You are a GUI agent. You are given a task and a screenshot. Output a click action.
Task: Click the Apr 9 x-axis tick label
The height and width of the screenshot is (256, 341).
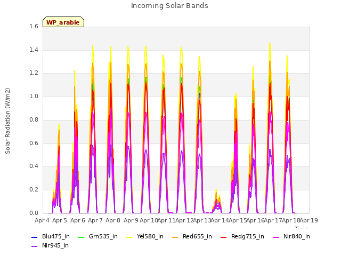coord(131,220)
